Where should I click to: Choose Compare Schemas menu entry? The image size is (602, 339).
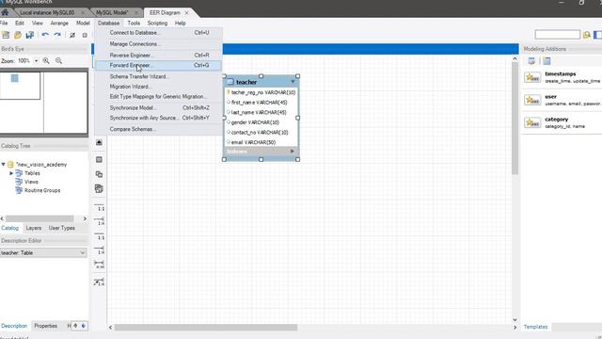[x=158, y=129]
